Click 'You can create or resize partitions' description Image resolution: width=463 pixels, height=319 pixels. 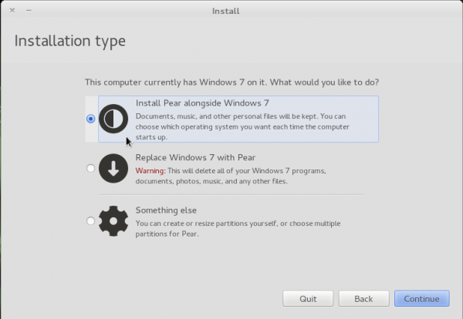[238, 229]
